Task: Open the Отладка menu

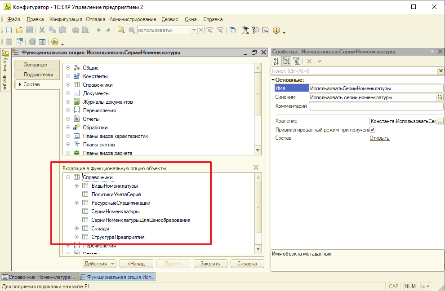Action: tap(96, 19)
